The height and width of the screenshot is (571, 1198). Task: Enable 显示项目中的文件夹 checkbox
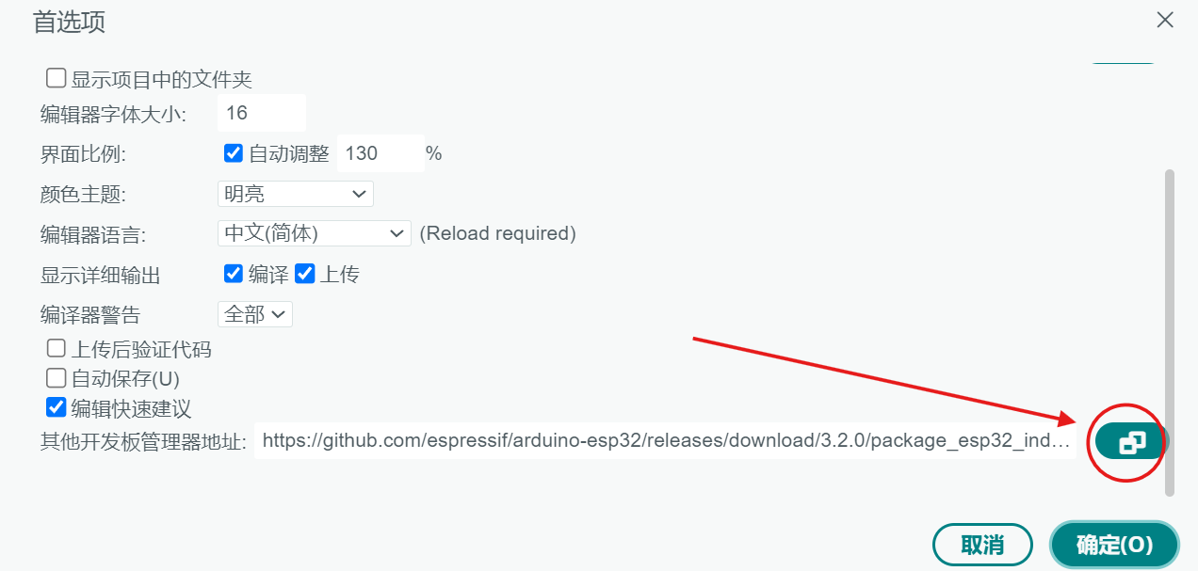(x=57, y=79)
